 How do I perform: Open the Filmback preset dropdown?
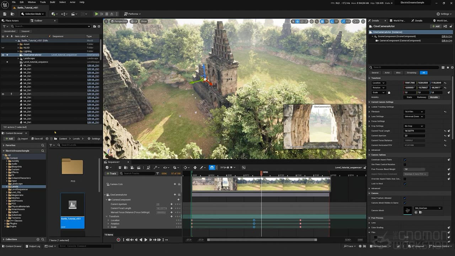point(414,112)
